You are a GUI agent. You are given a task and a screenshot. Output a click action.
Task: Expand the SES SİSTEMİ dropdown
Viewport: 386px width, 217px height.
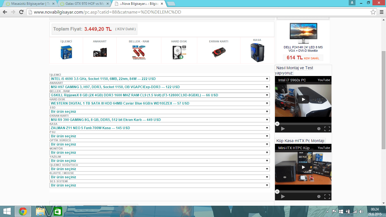(x=160, y=185)
